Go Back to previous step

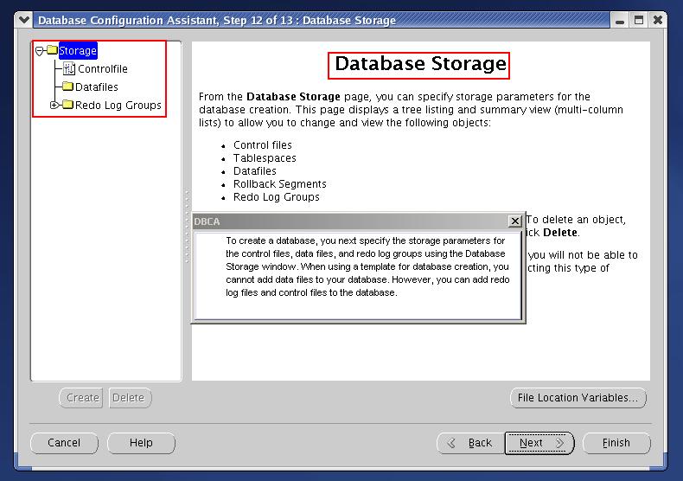469,443
